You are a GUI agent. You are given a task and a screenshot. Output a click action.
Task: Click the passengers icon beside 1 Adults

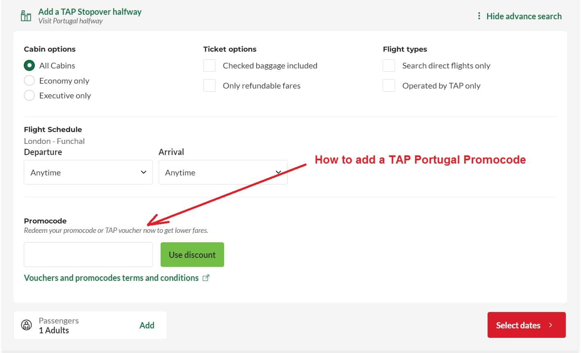27,325
